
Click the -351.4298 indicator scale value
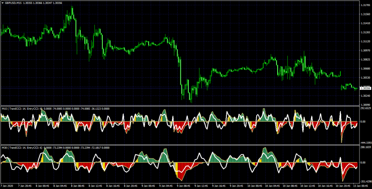pos(365,182)
